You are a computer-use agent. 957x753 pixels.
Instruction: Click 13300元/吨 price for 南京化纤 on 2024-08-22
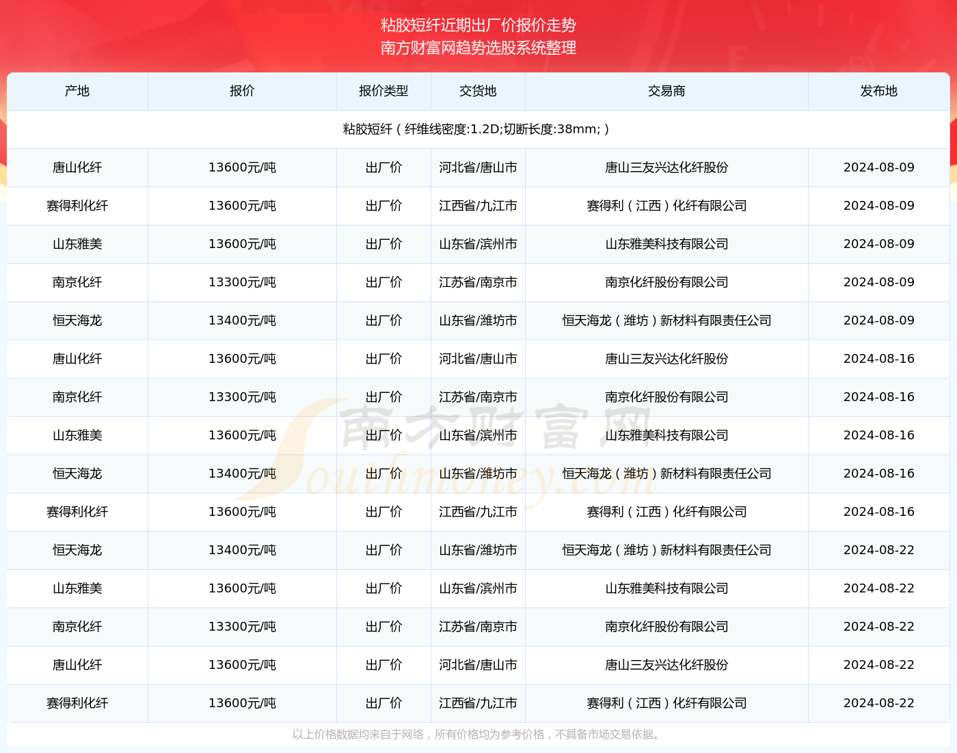pos(242,627)
